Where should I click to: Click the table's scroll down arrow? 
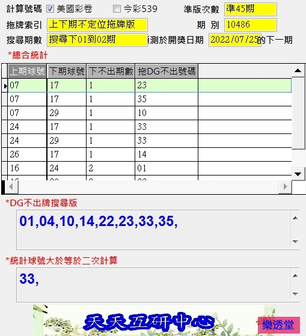(x=298, y=174)
